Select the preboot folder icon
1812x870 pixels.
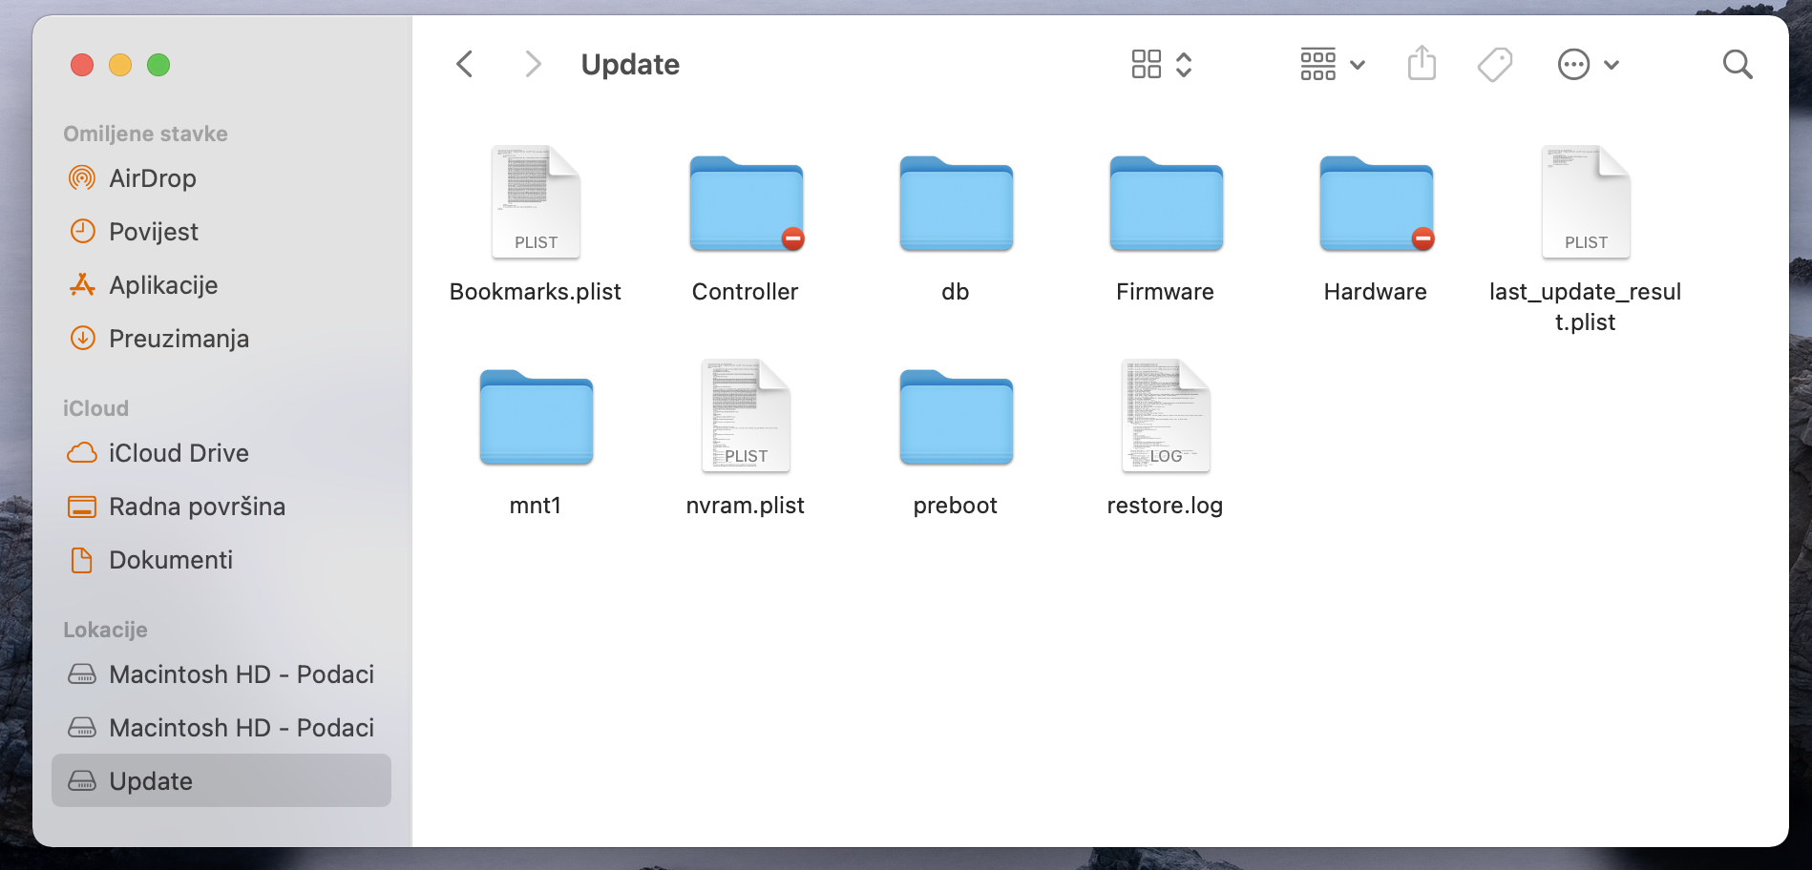pos(956,417)
